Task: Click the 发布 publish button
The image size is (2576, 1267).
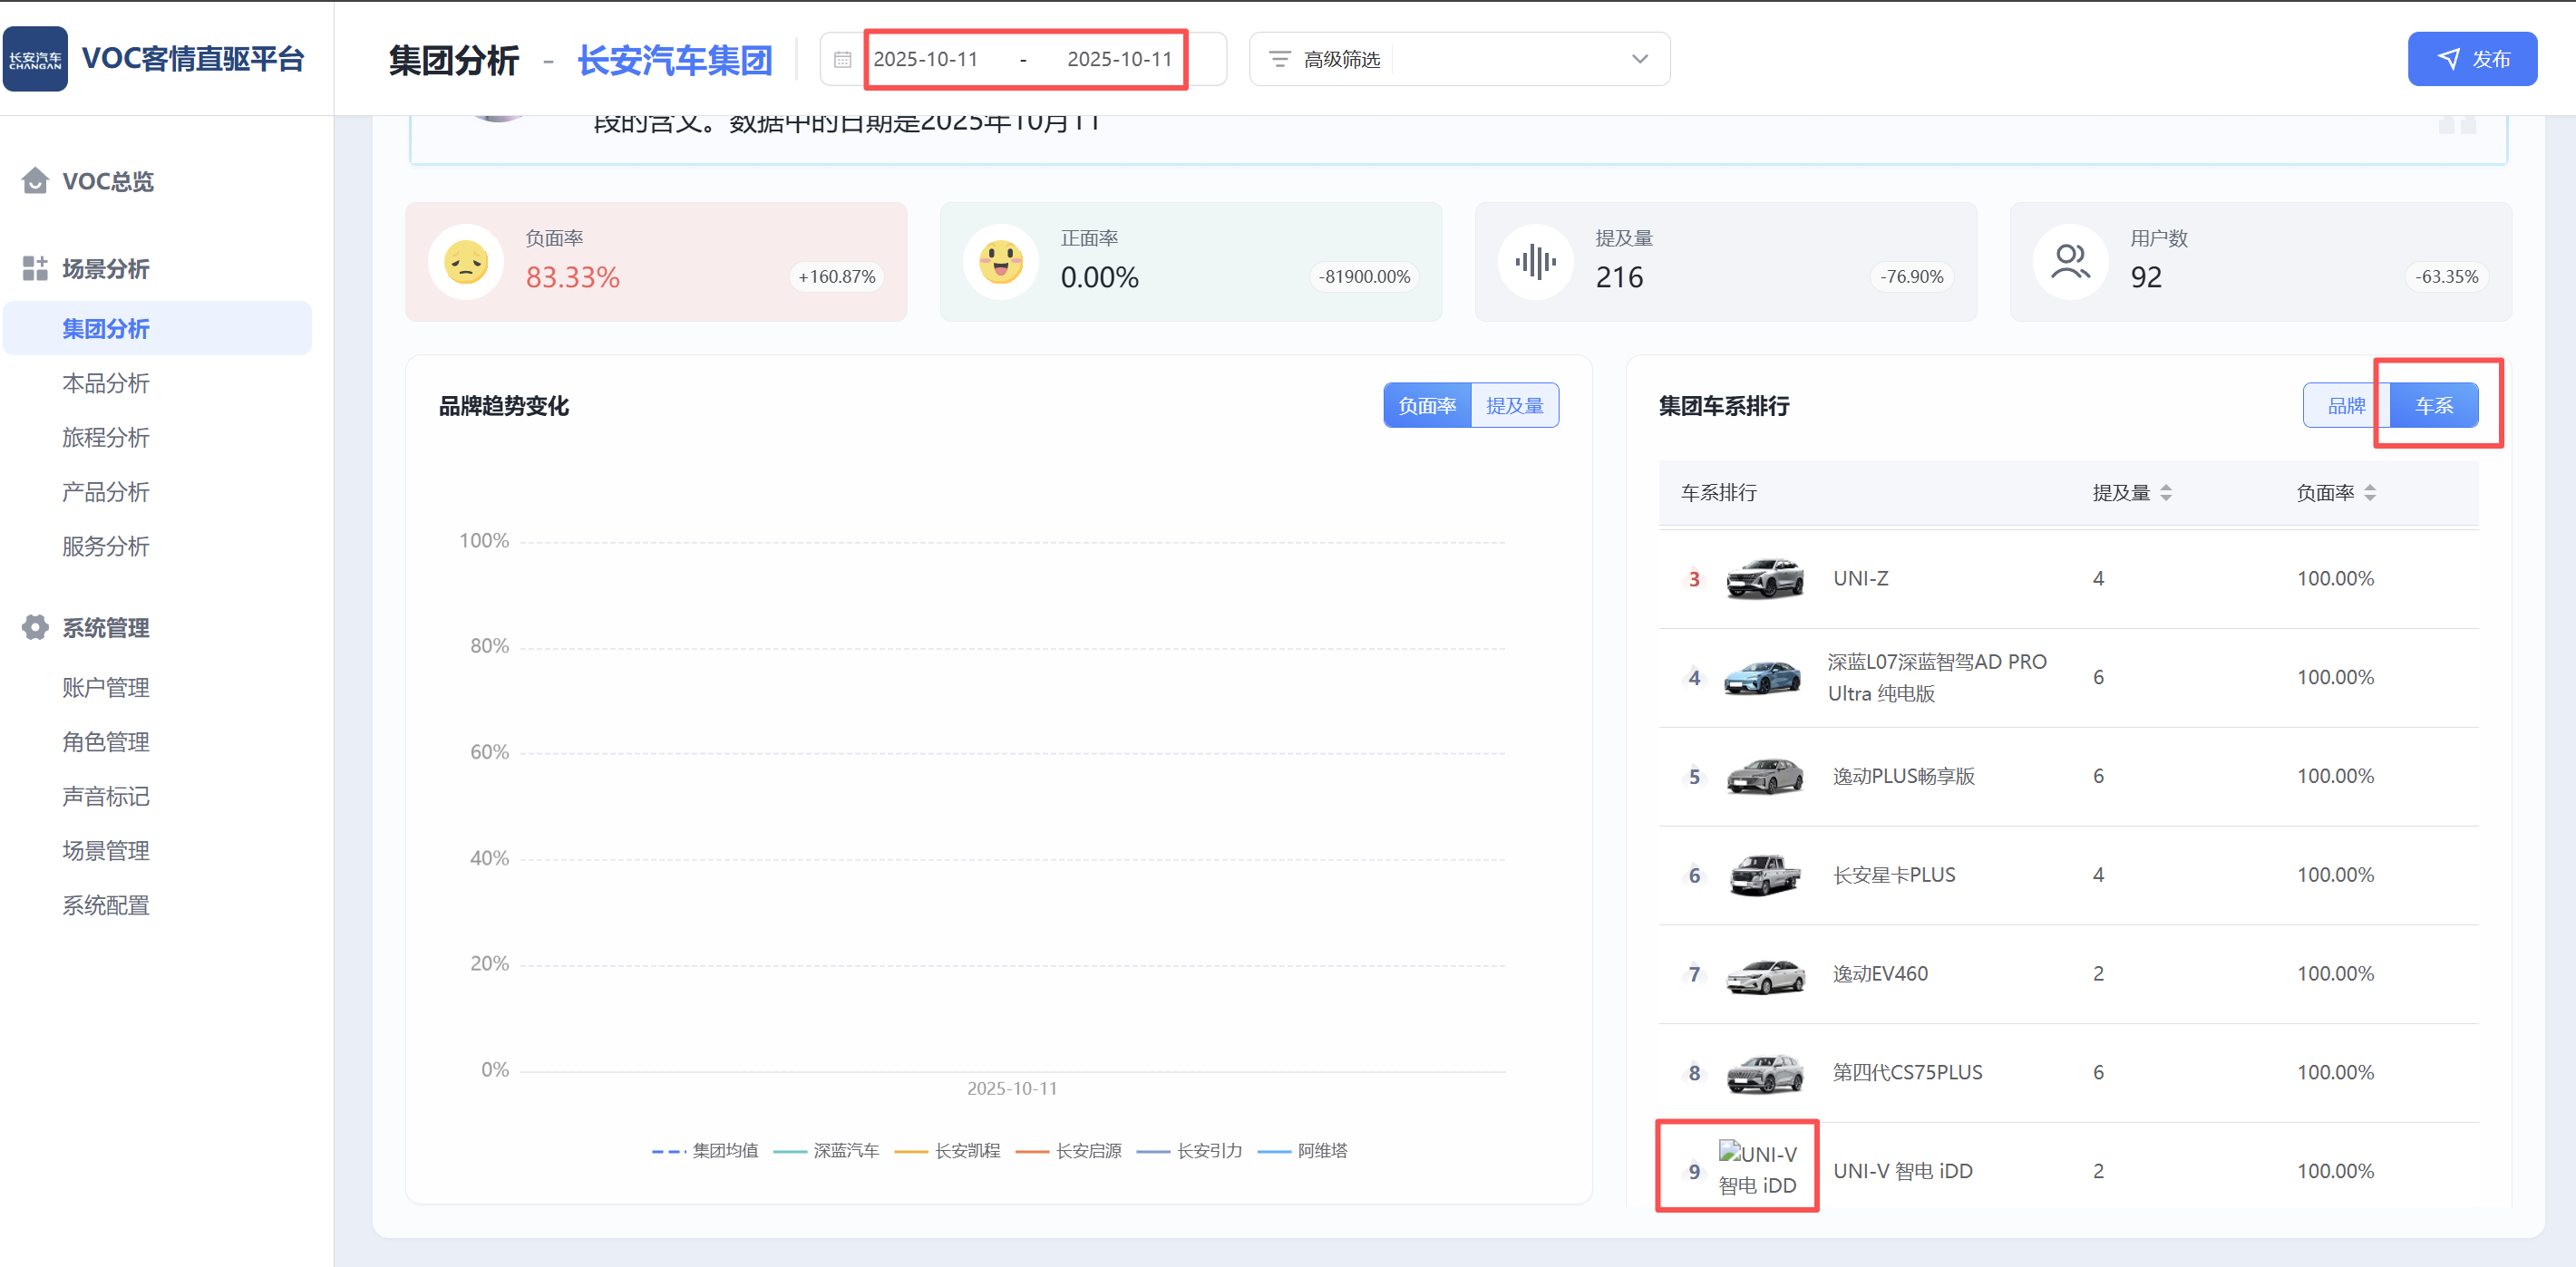Action: point(2471,59)
